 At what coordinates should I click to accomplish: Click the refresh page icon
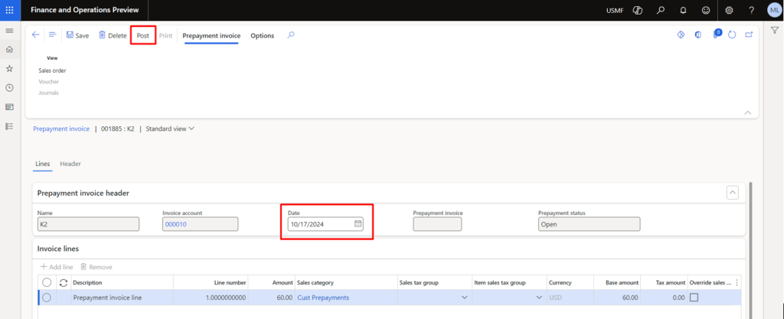(732, 35)
